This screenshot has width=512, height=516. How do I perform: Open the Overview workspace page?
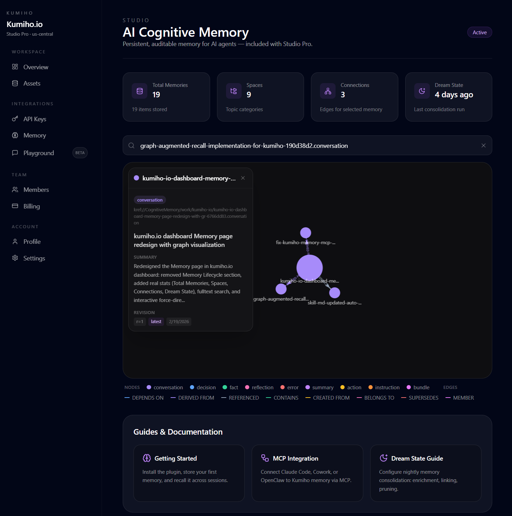(35, 67)
